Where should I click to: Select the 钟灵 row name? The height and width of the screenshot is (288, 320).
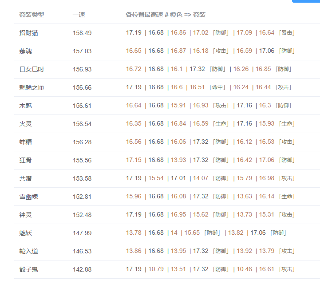[x=25, y=215]
